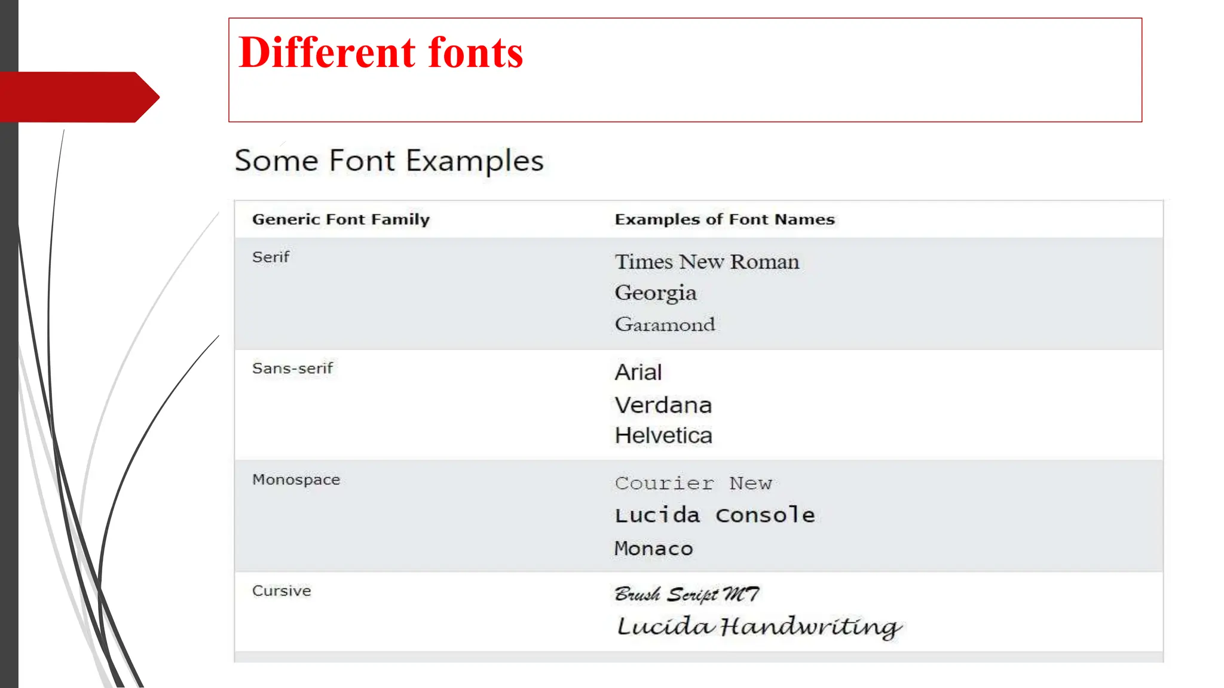This screenshot has width=1224, height=688.
Task: Select the 'Verdana' font example
Action: coord(663,405)
